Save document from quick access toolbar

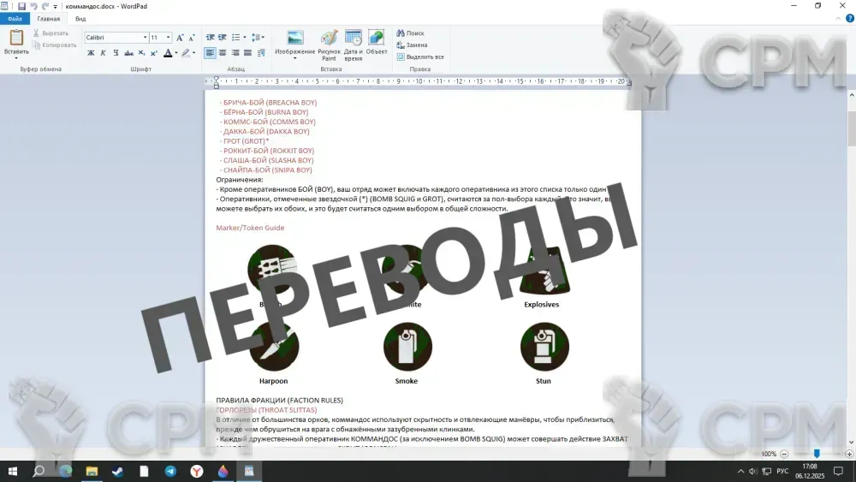[x=21, y=6]
